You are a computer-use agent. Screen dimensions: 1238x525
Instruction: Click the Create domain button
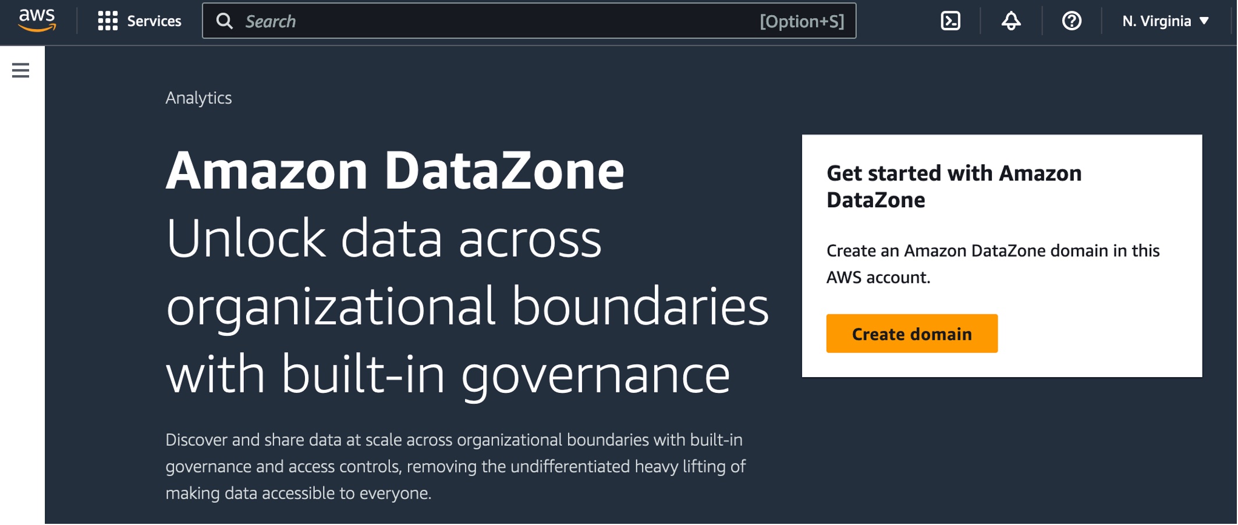click(x=911, y=334)
